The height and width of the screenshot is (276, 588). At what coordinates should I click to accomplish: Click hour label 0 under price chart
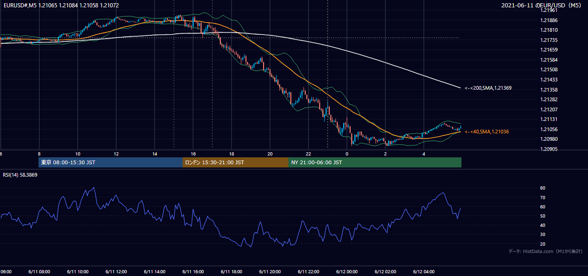pyautogui.click(x=347, y=154)
